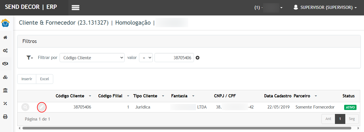Click the percent sidebar icon
364x132 pixels.
pos(5,103)
